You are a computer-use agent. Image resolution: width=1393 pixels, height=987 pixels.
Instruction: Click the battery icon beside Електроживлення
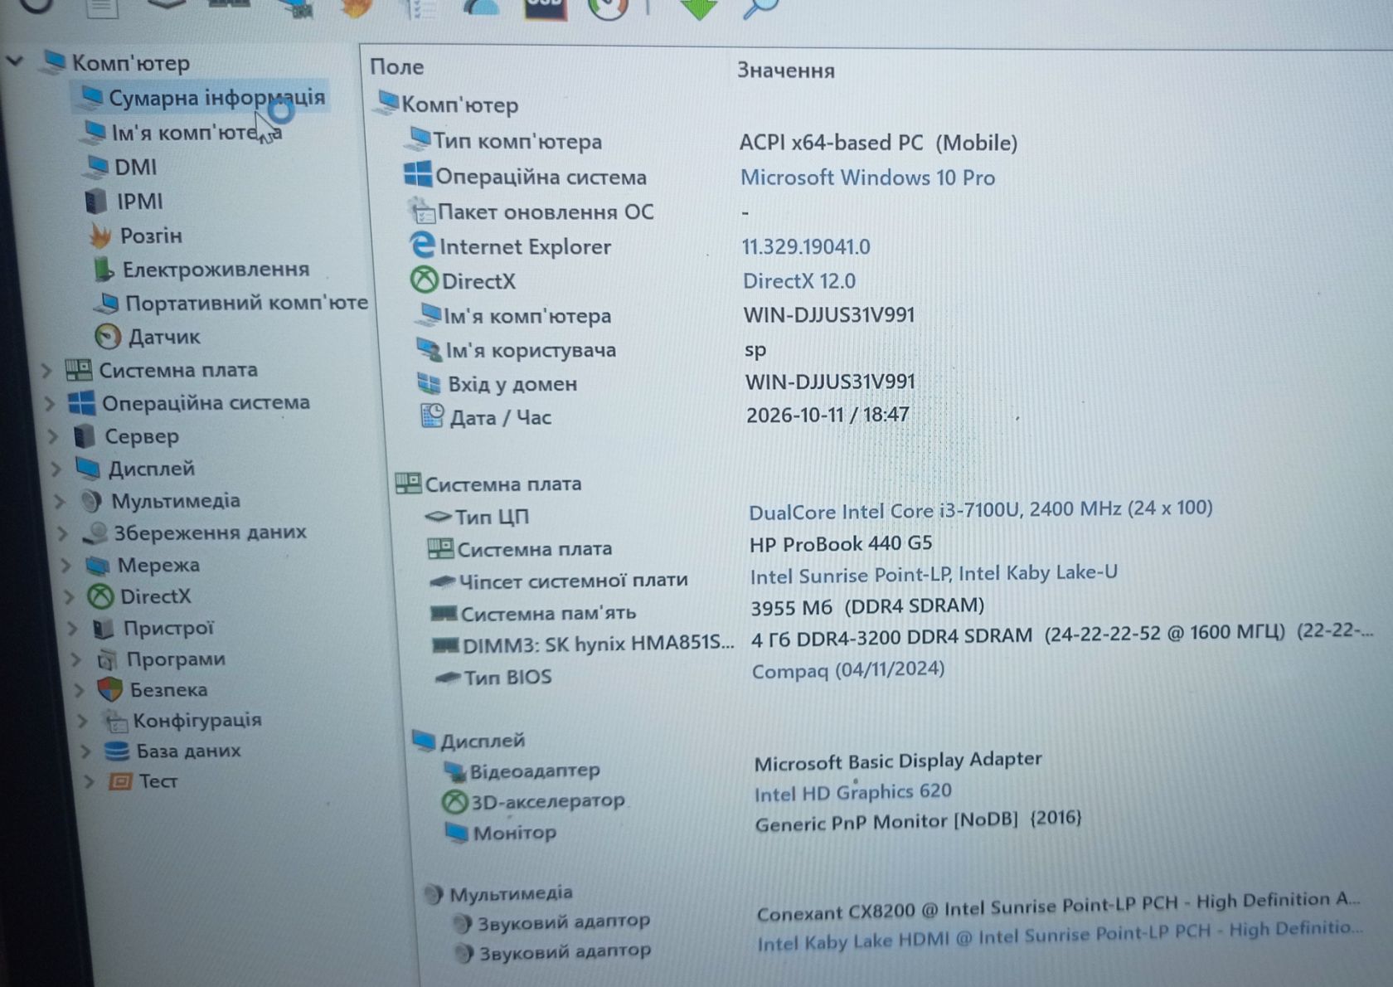[x=103, y=270]
